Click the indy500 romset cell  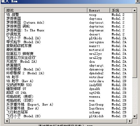95,85
